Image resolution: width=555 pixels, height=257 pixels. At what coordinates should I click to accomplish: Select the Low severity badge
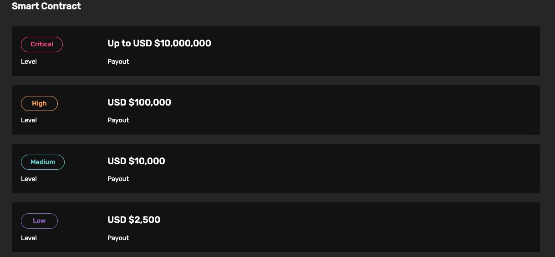(x=39, y=221)
